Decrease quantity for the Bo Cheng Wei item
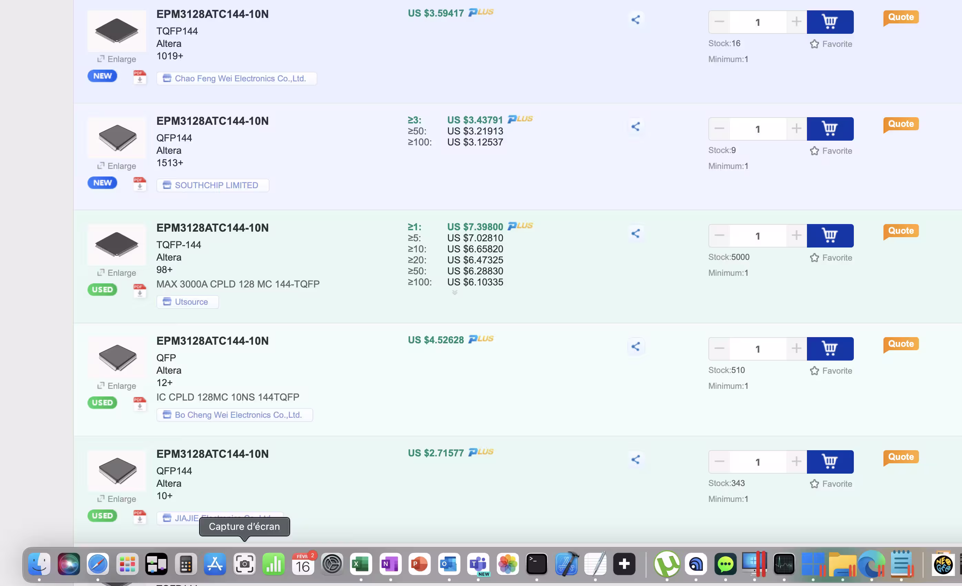962x586 pixels. (x=719, y=348)
